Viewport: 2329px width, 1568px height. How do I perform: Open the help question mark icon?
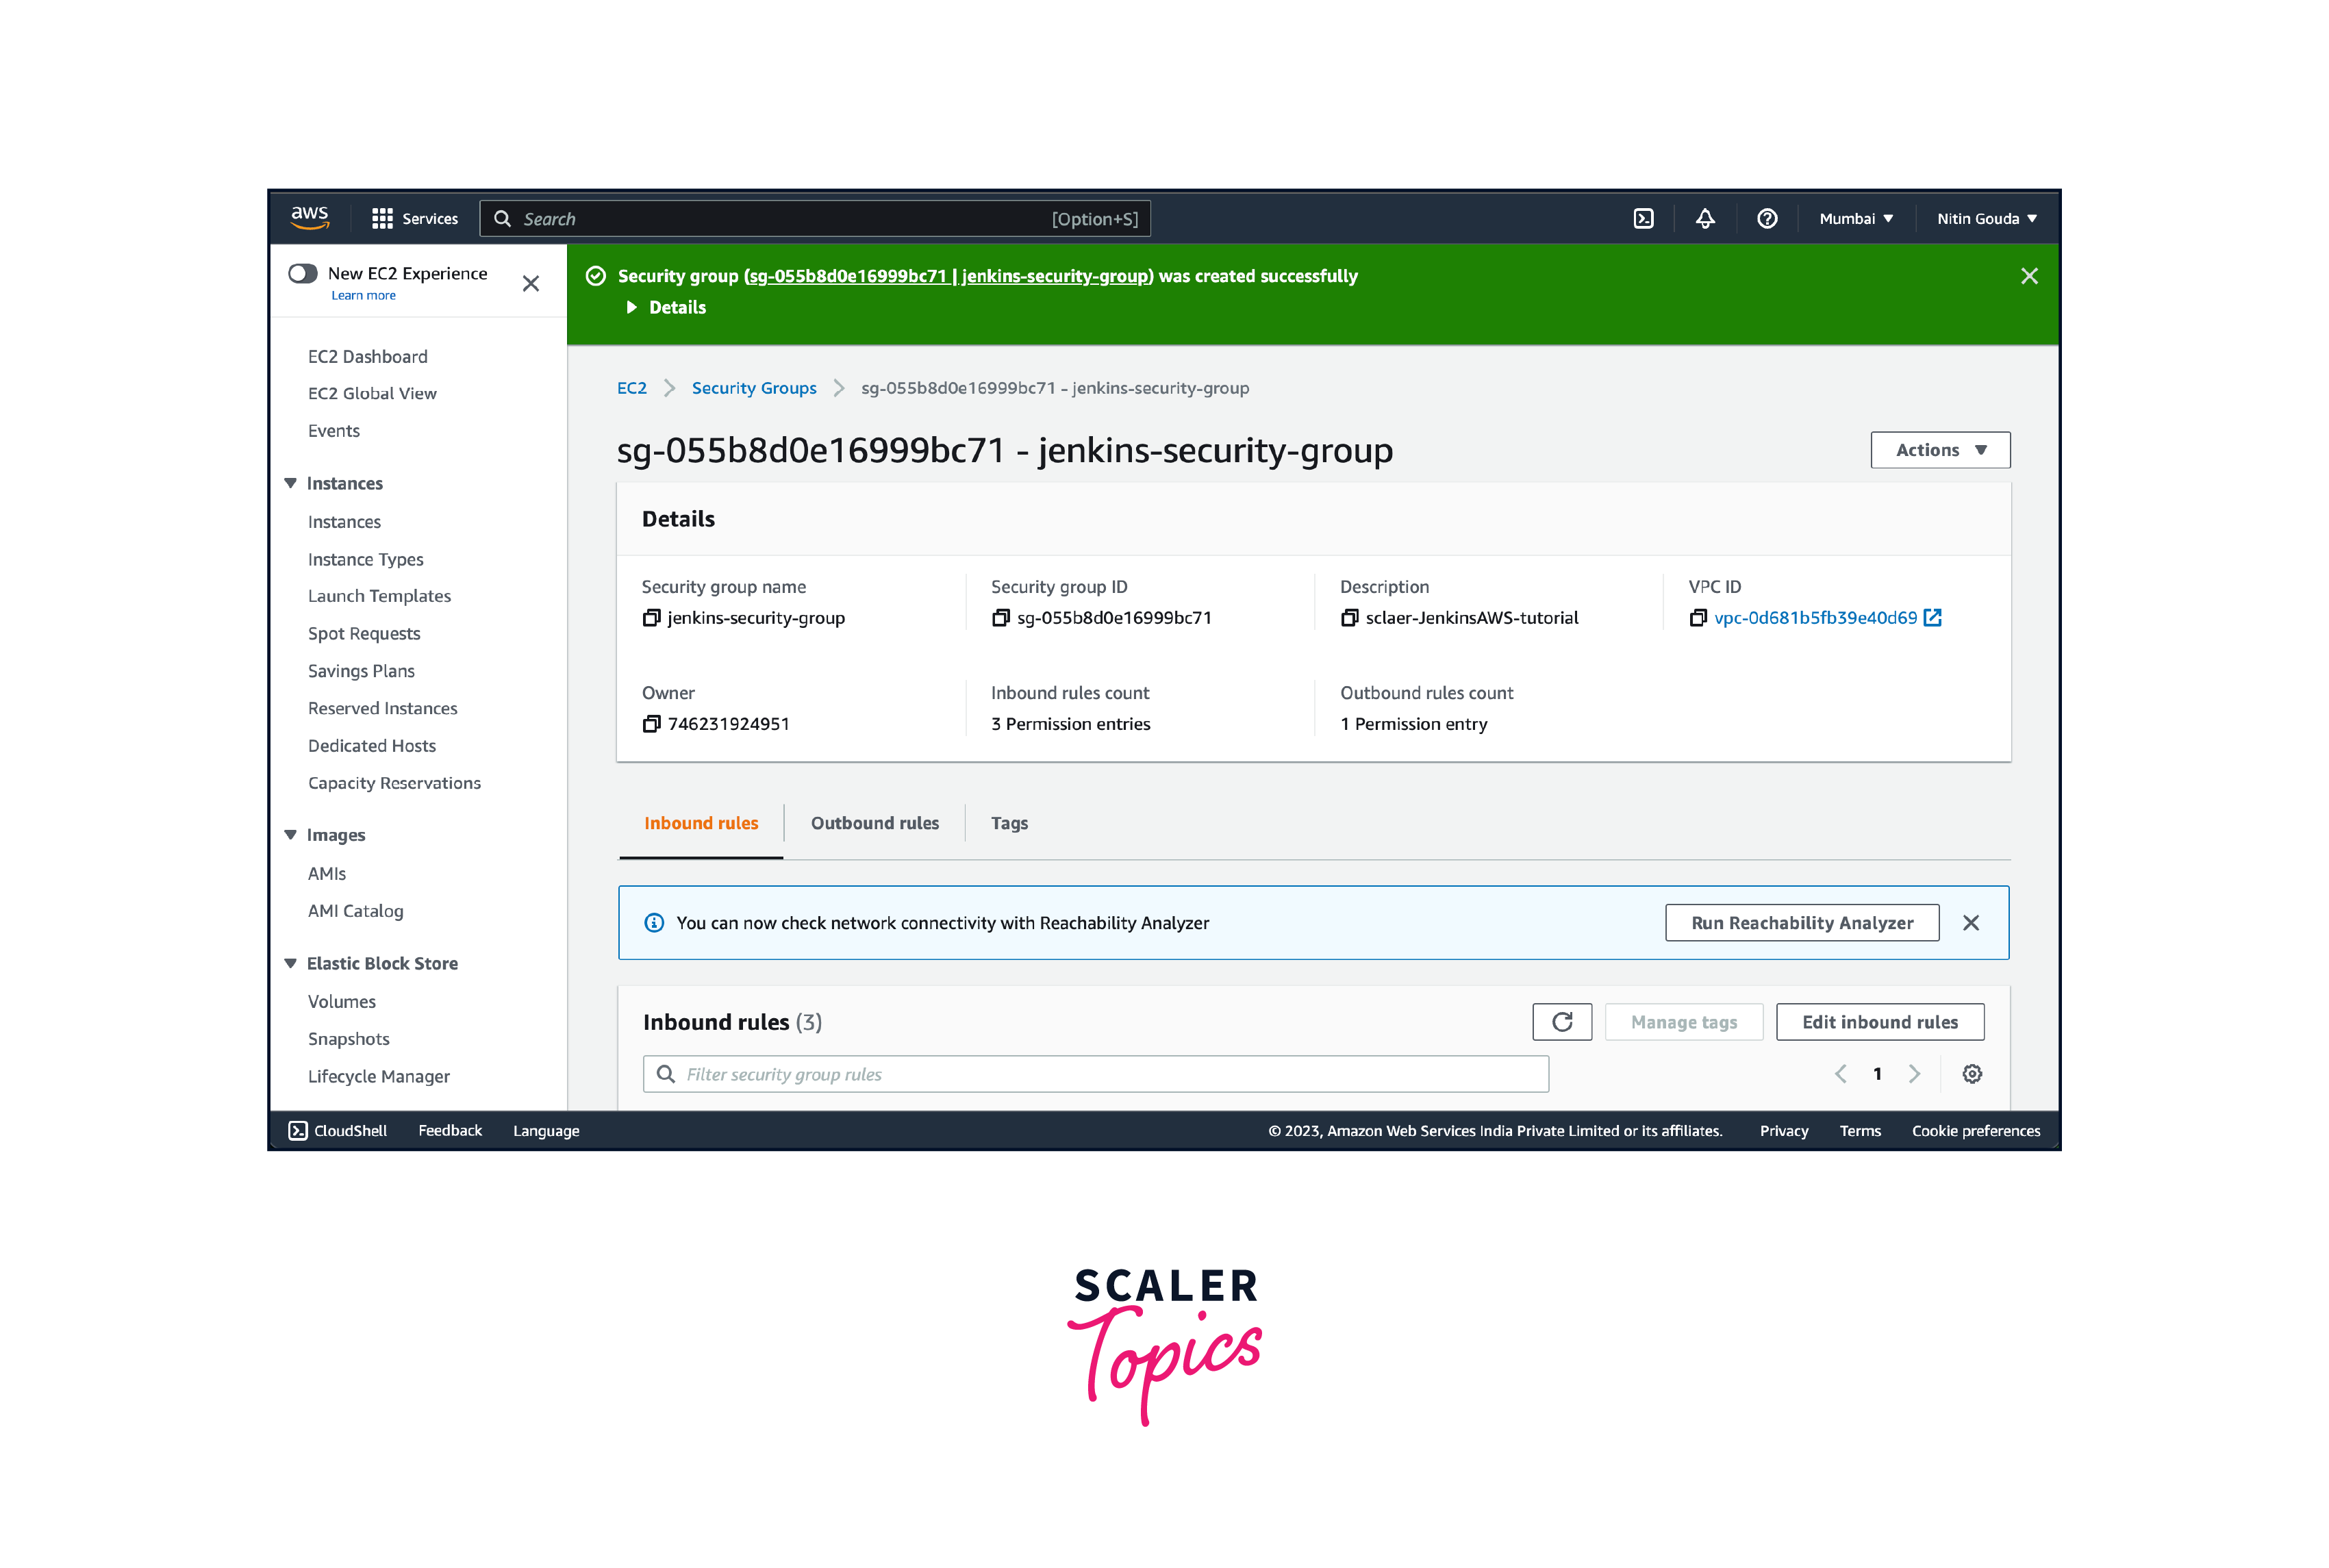point(1767,218)
